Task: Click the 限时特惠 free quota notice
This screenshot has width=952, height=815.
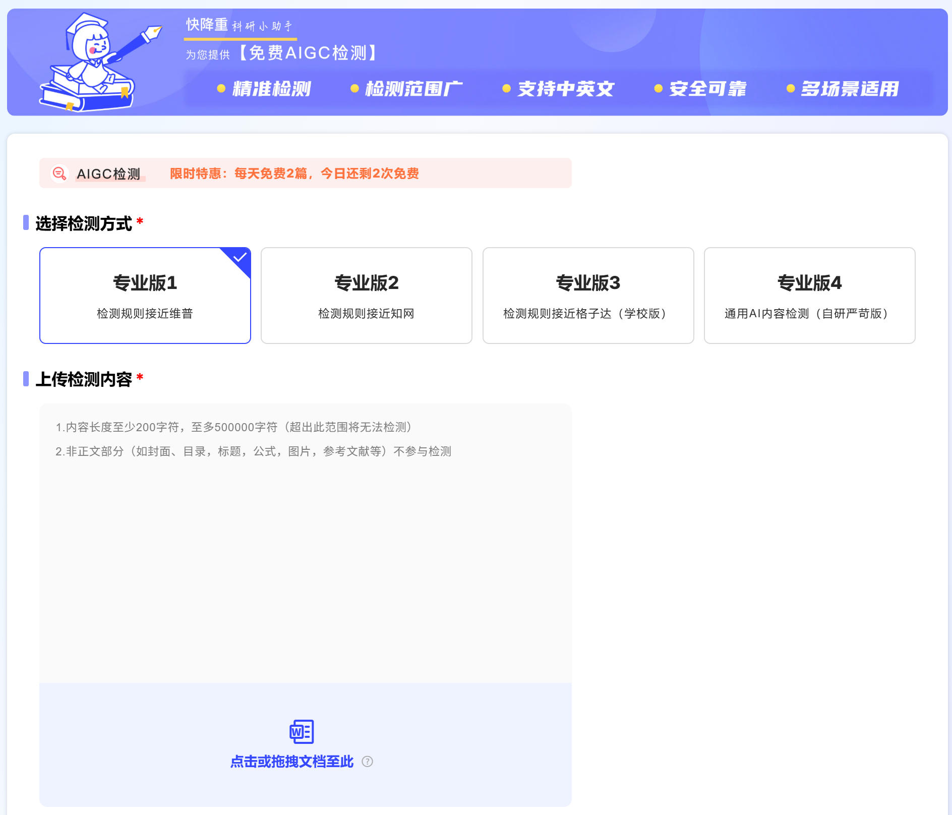Action: [294, 173]
